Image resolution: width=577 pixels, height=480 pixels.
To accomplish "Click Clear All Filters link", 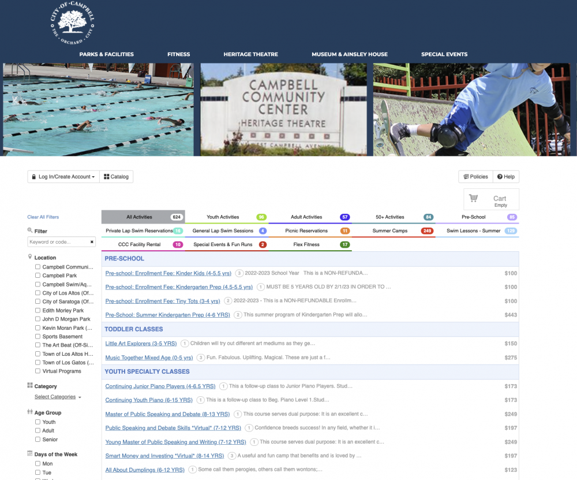I will pyautogui.click(x=43, y=217).
